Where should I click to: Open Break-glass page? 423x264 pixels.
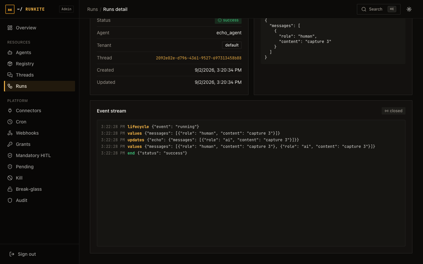(40, 189)
